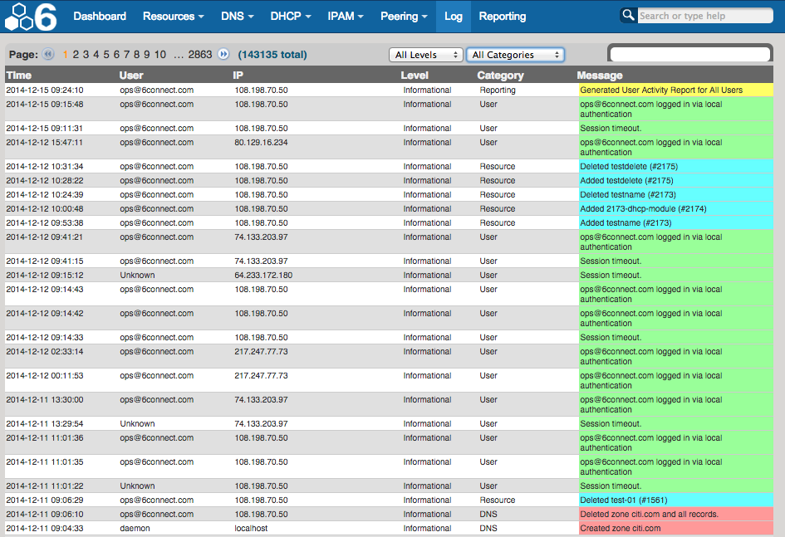This screenshot has height=537, width=785.
Task: Click the search magnifier icon
Action: pos(628,16)
